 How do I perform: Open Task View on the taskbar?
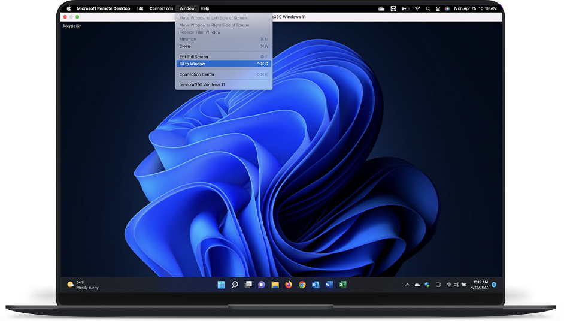click(x=248, y=285)
